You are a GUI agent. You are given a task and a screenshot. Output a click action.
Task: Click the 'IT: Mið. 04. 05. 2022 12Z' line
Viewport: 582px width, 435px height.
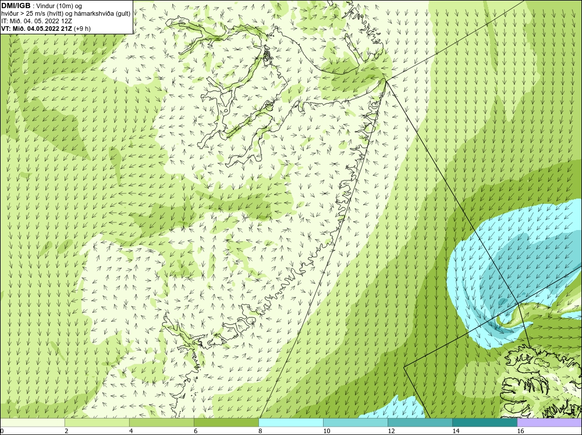36,21
